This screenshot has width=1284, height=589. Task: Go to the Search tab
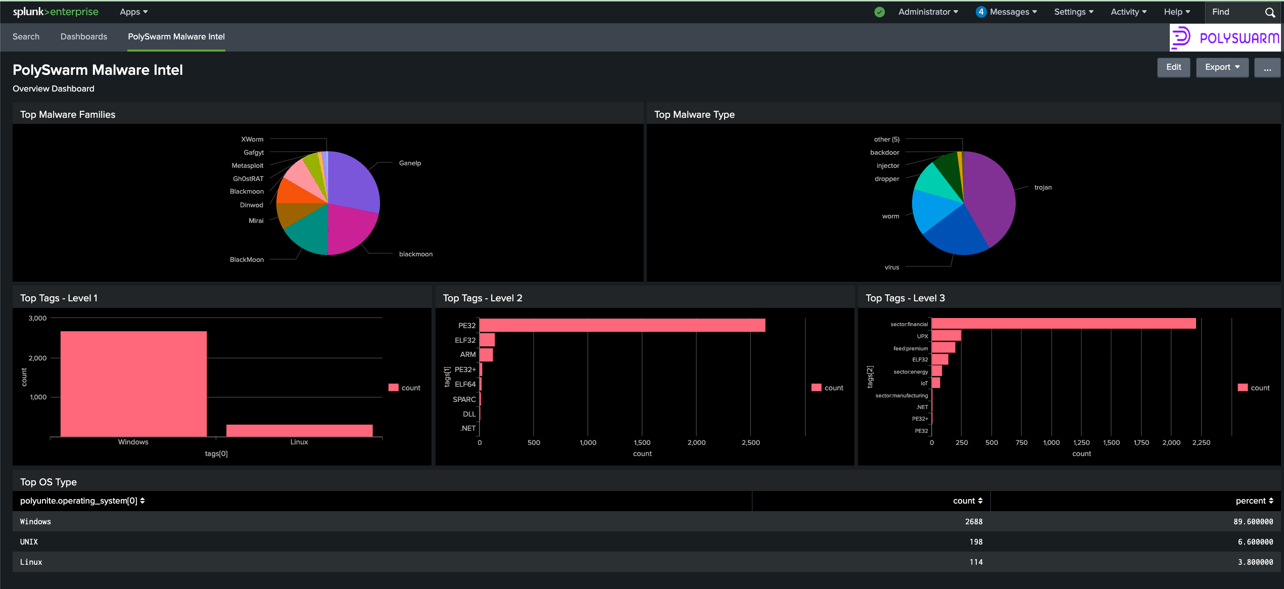pos(26,36)
